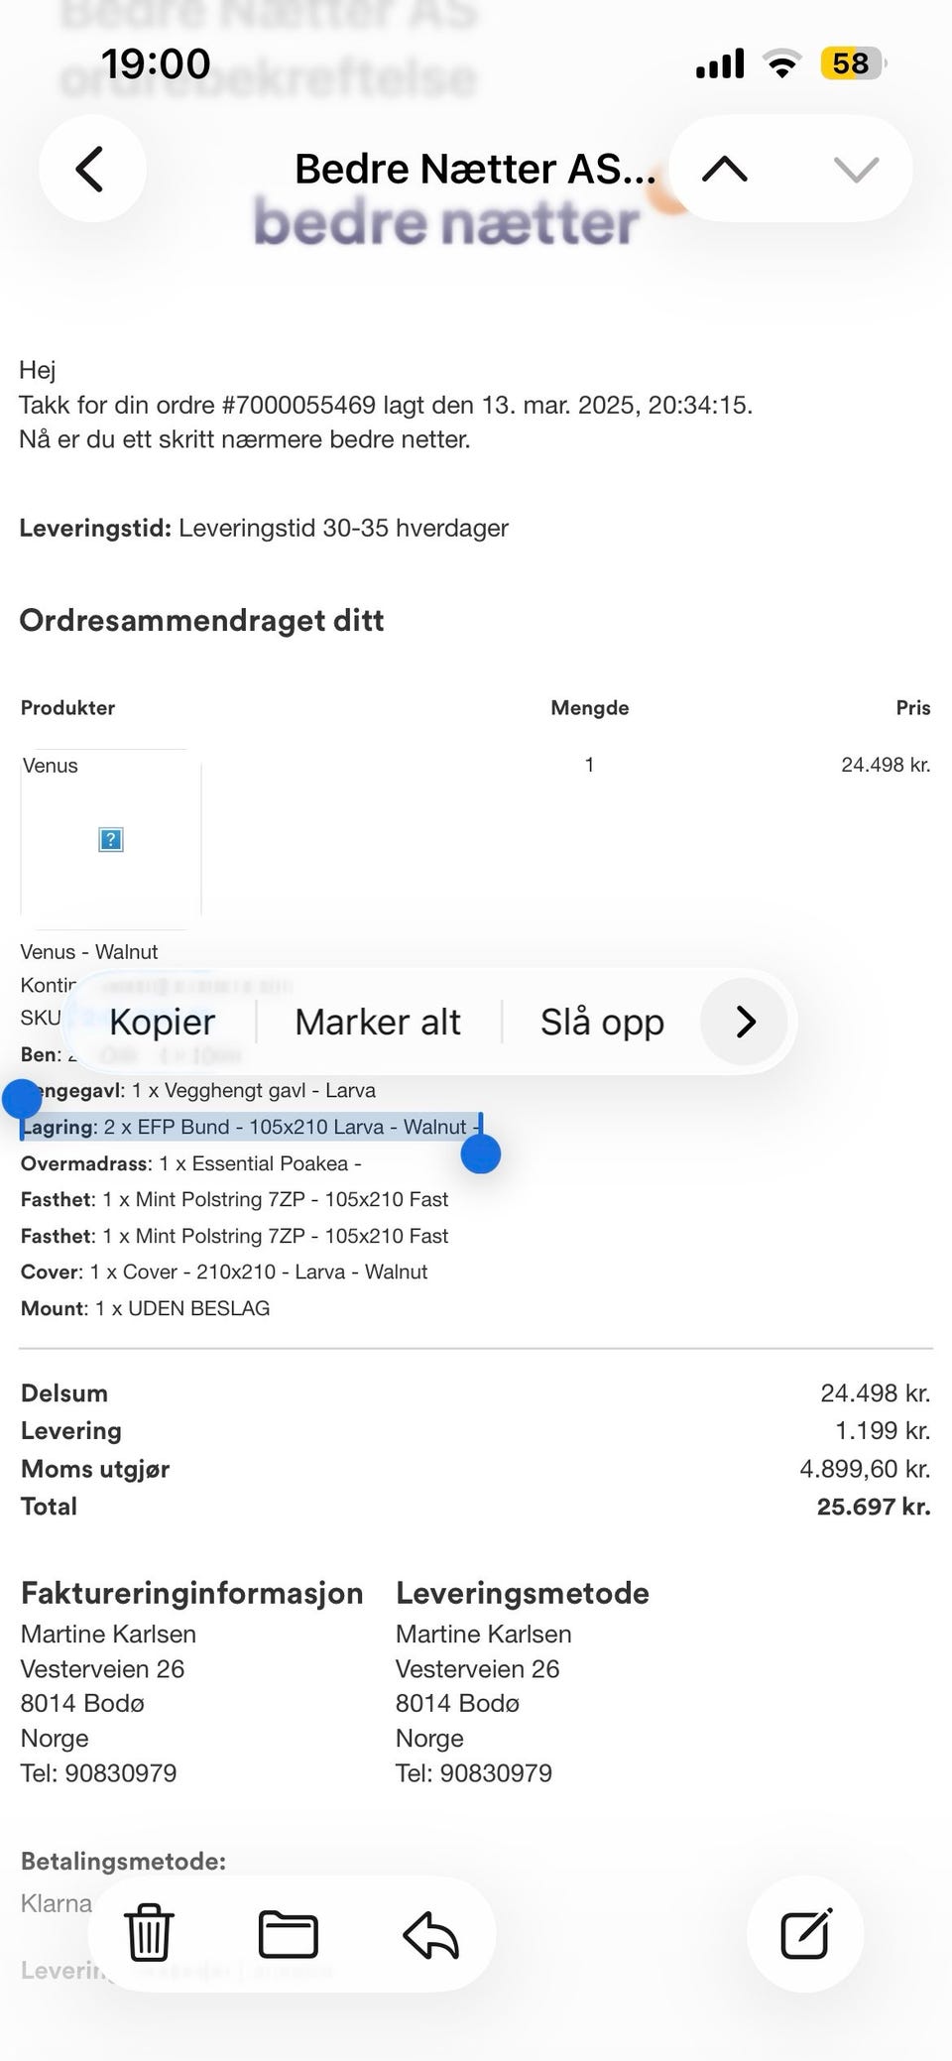The image size is (952, 2061).
Task: Tap the Moms utgjør value 4.899,60 kr.
Action: (865, 1469)
